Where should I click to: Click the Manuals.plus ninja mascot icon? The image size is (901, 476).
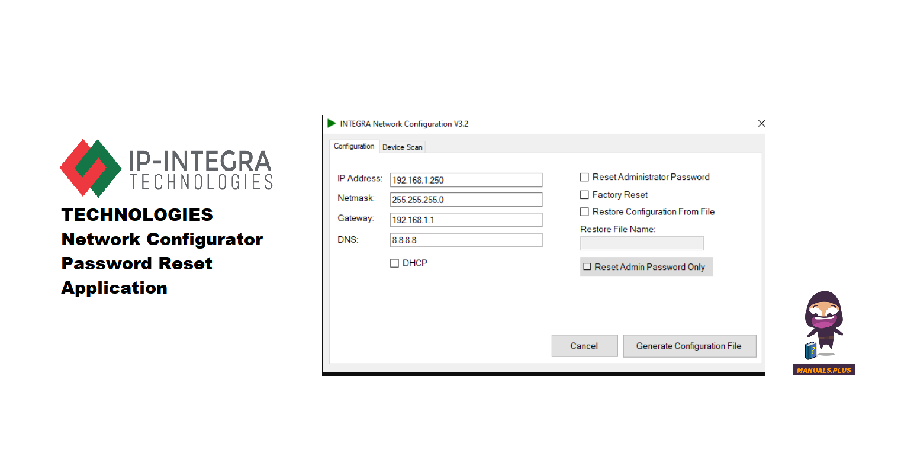[x=823, y=324]
